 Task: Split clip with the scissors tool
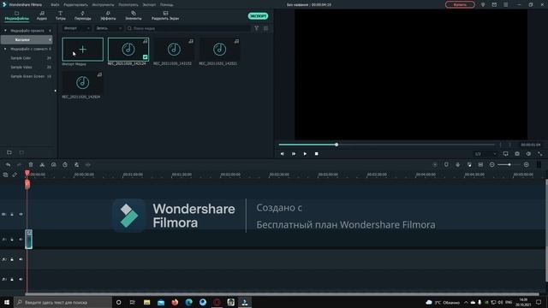tap(42, 164)
